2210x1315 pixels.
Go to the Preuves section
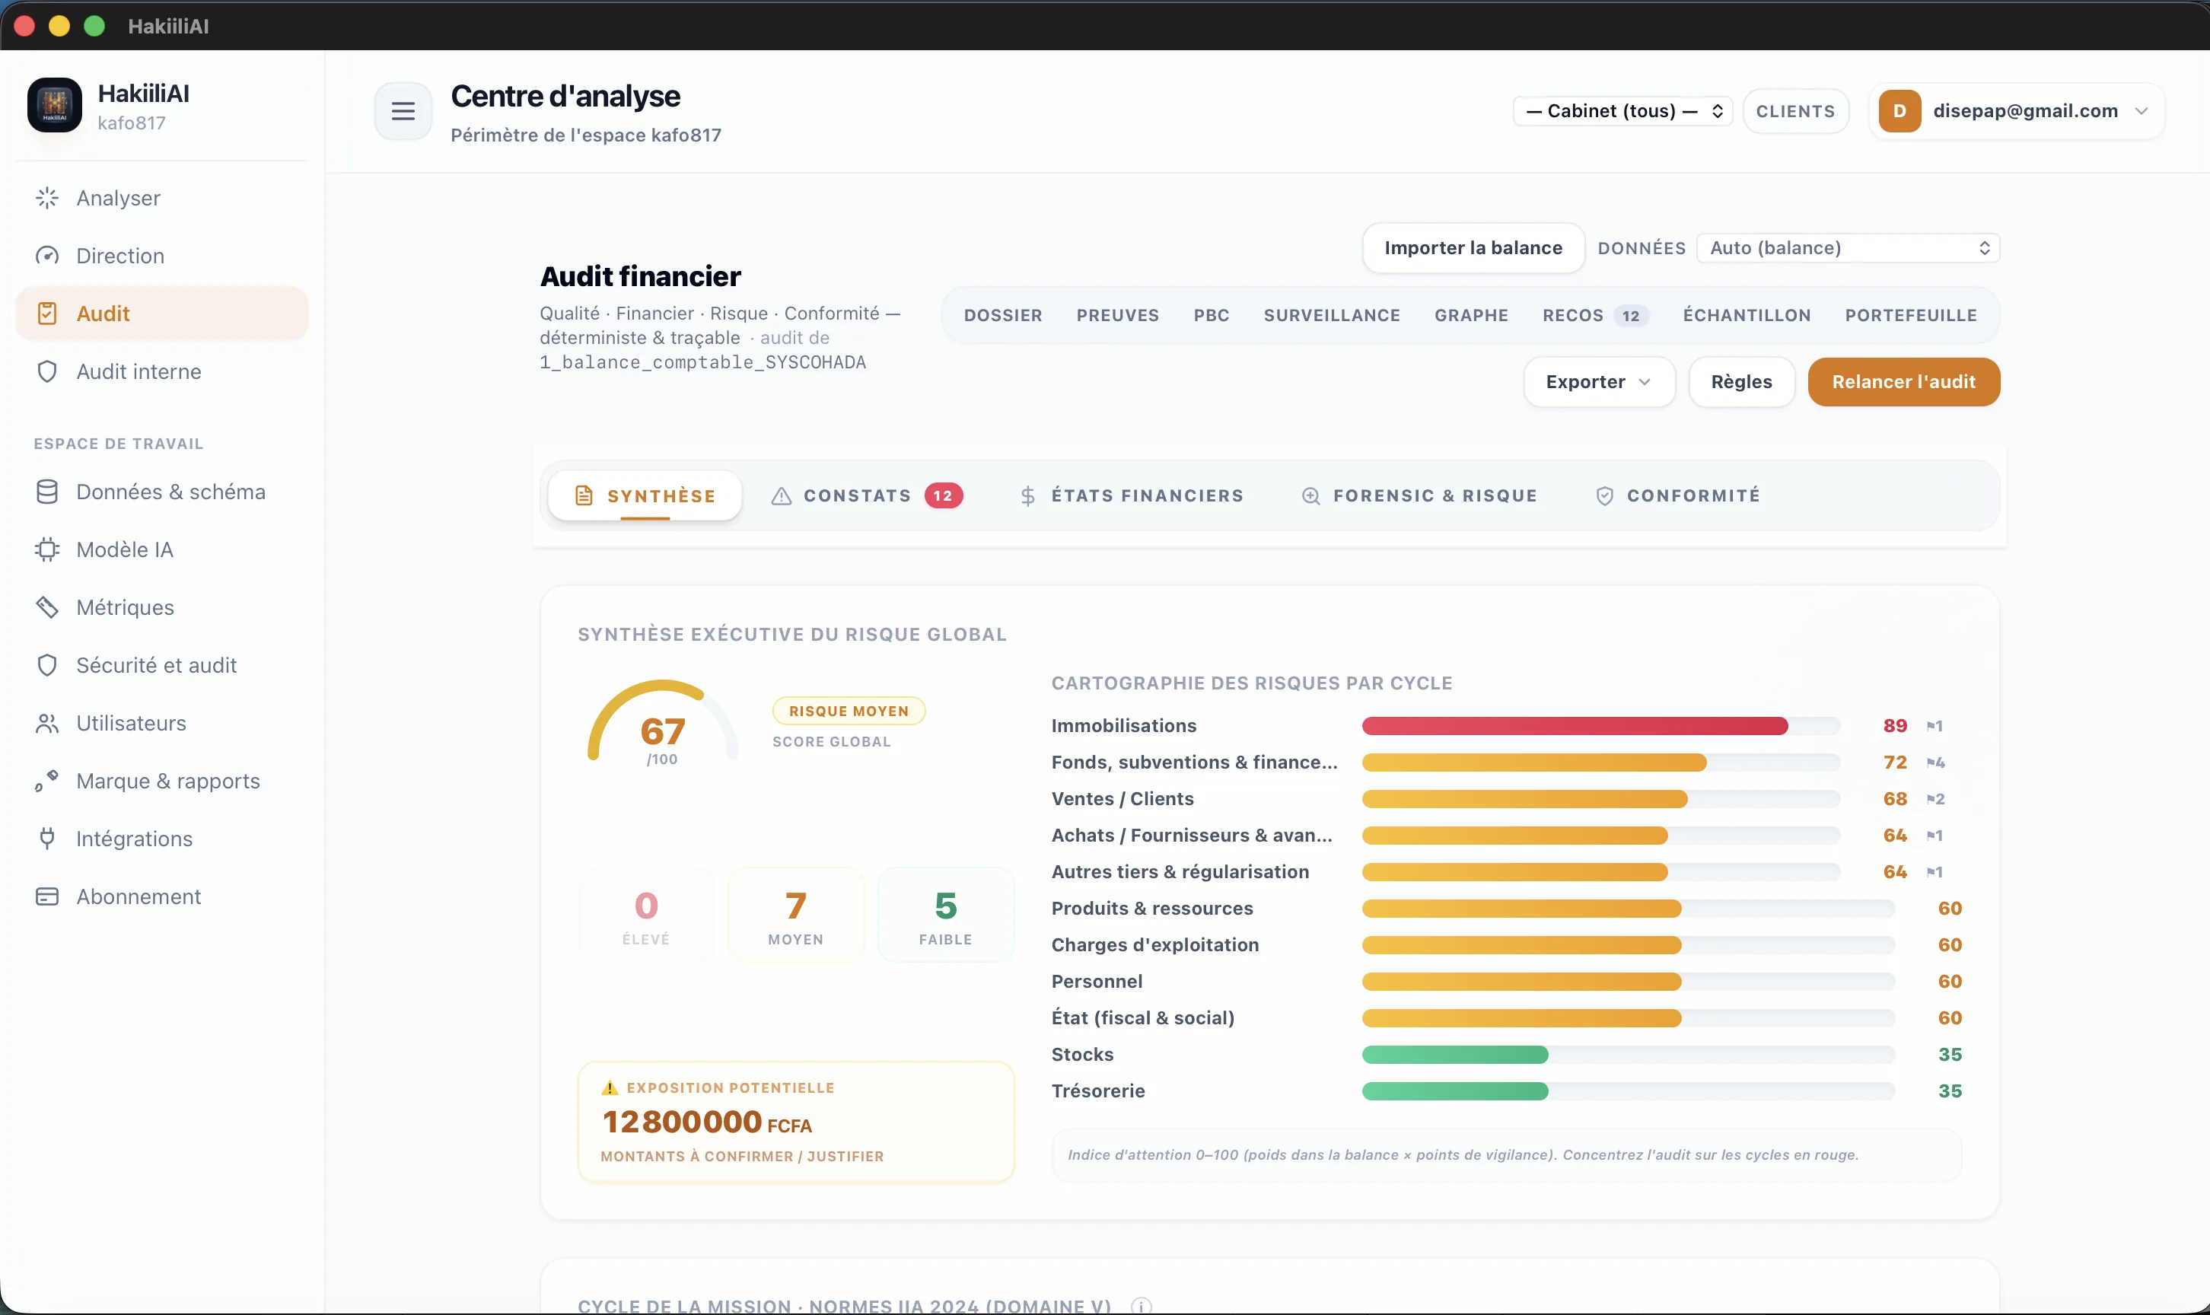[1117, 316]
